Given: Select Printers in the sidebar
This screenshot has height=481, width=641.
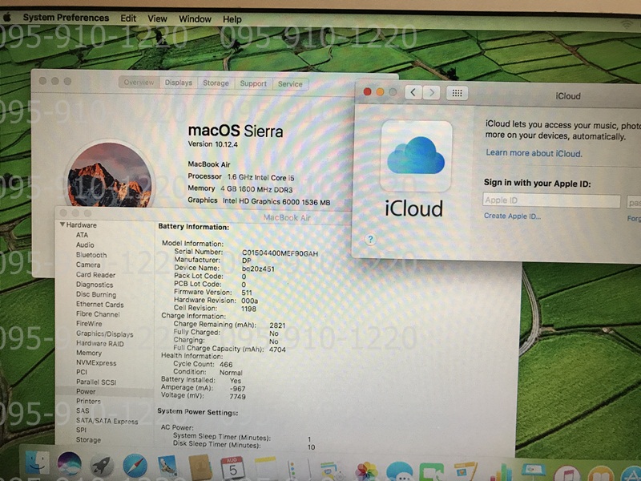Looking at the screenshot, I should [88, 402].
